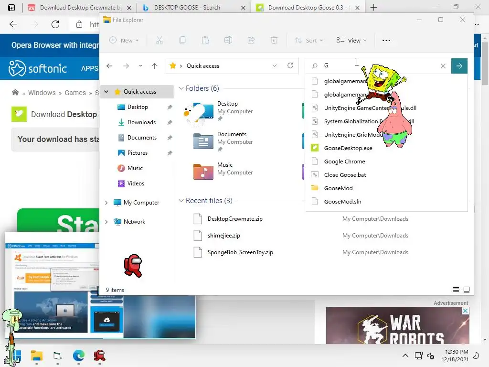This screenshot has height=367, width=489.
Task: Select Desktop in navigation pane
Action: [138, 107]
